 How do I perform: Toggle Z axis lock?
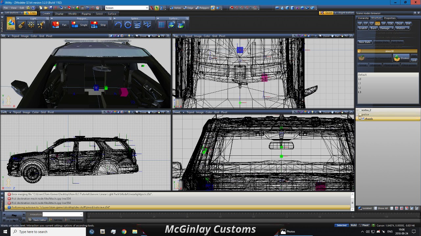coord(161,8)
